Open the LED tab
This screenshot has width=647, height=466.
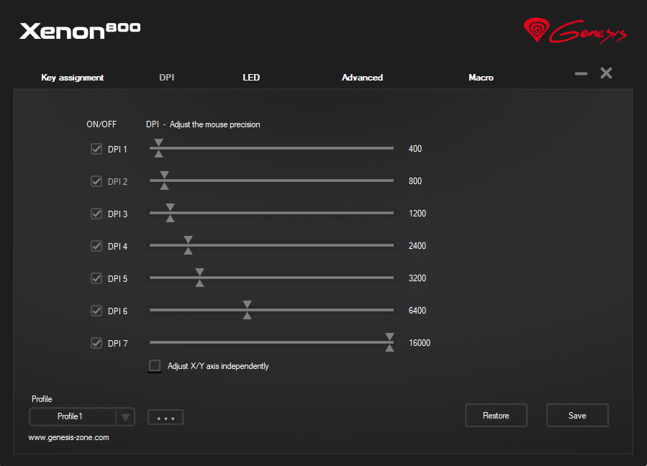(251, 78)
